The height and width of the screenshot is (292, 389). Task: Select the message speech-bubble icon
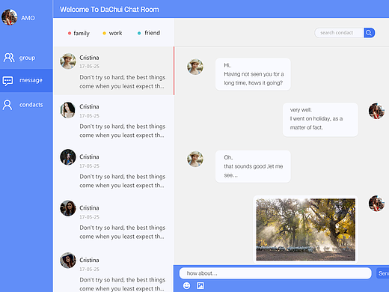(7, 81)
